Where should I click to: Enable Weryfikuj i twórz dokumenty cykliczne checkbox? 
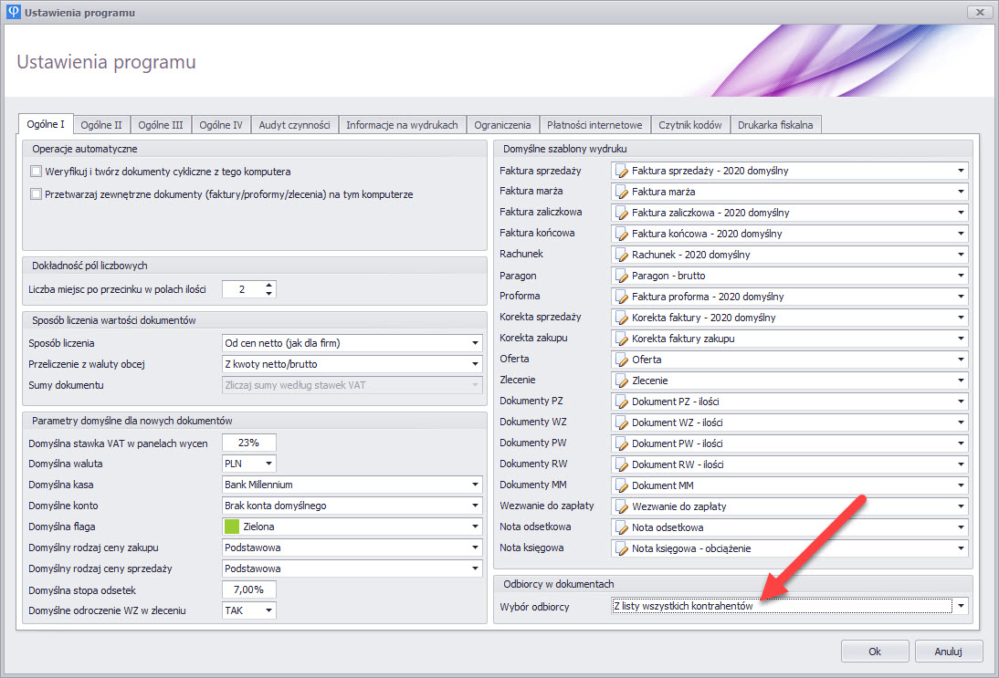coord(37,172)
